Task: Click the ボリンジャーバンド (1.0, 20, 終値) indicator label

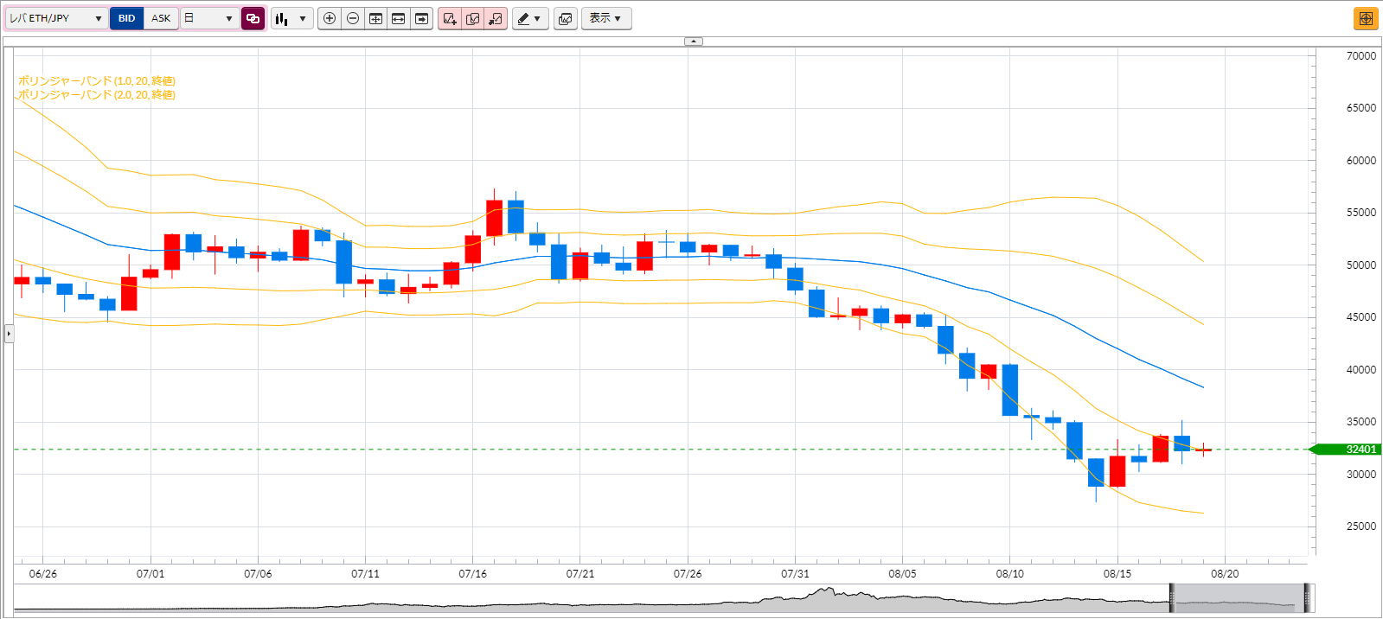Action: point(97,81)
